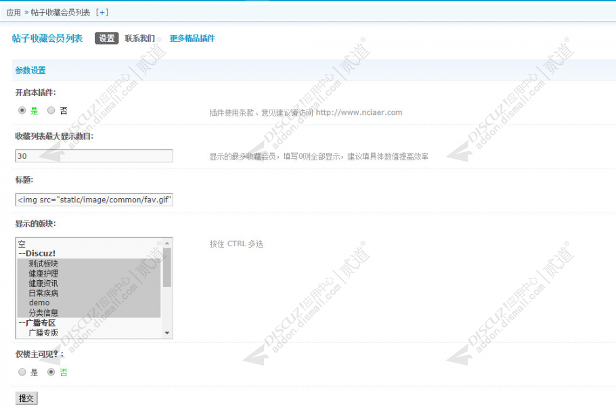Click the 帖子收藏会员列表 breadcrumb text

pyautogui.click(x=60, y=13)
